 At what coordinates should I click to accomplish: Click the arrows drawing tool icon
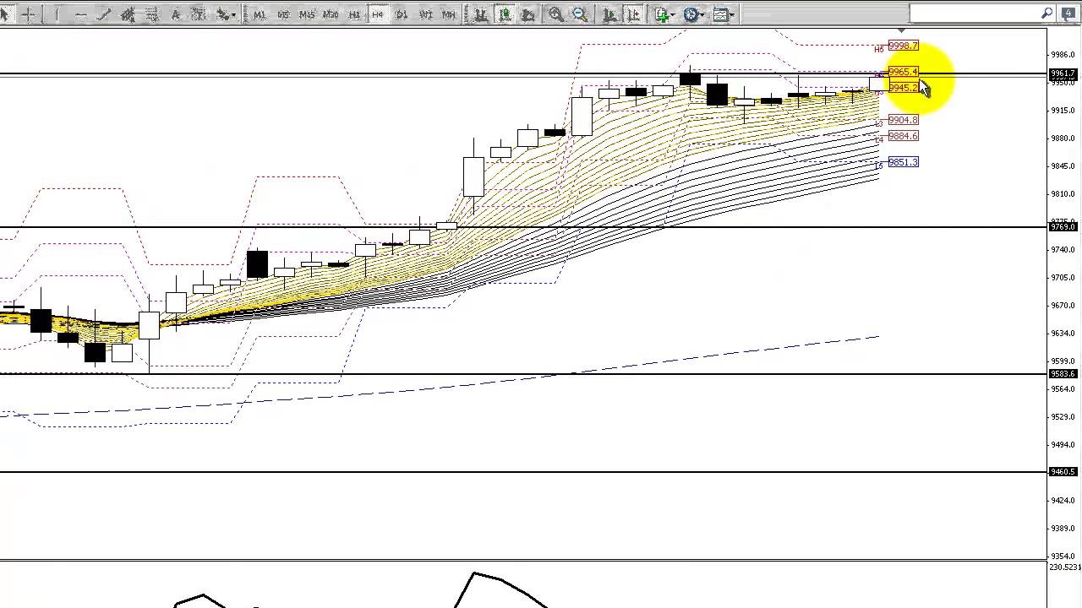point(221,14)
